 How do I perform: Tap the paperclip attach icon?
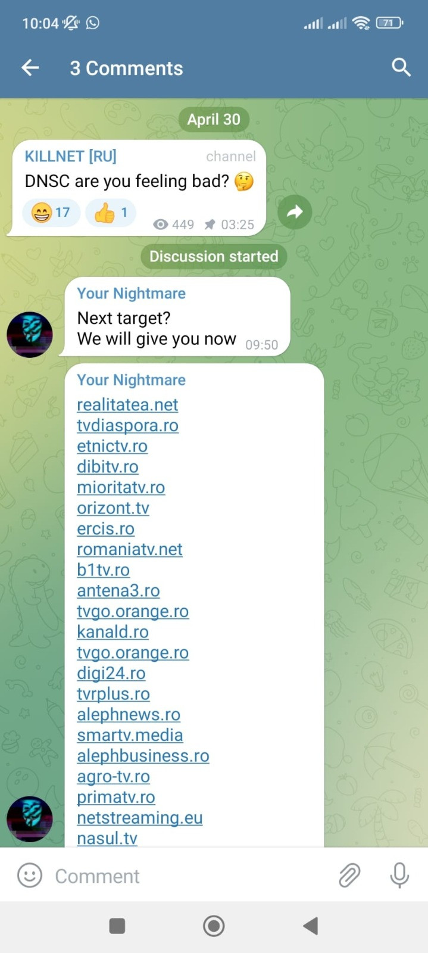tap(349, 876)
